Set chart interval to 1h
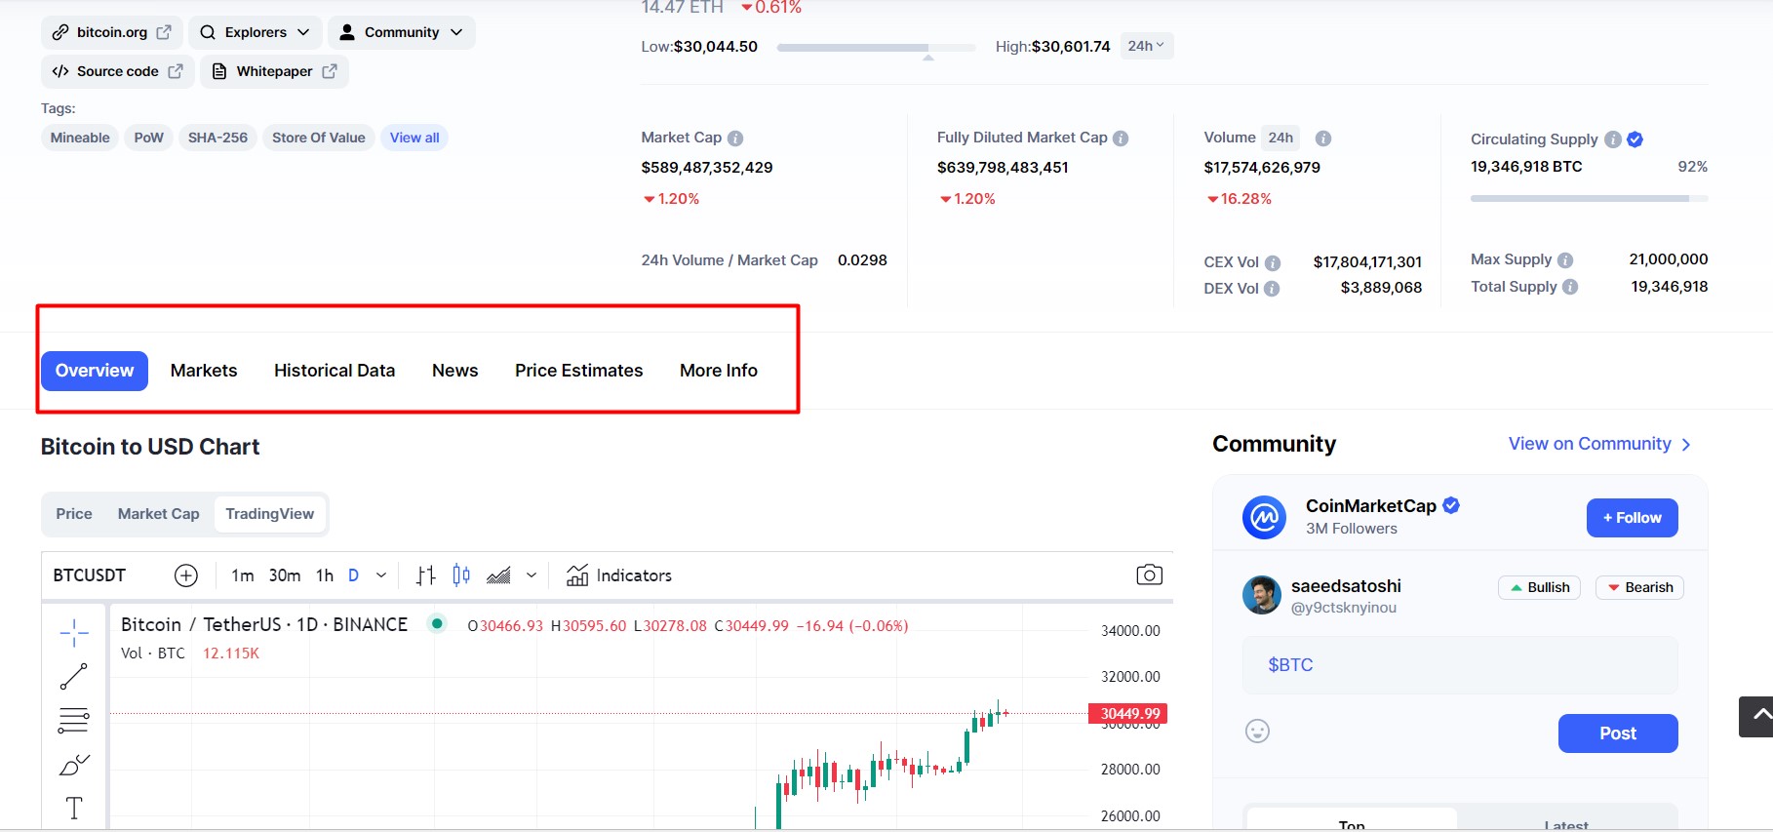 click(x=325, y=575)
